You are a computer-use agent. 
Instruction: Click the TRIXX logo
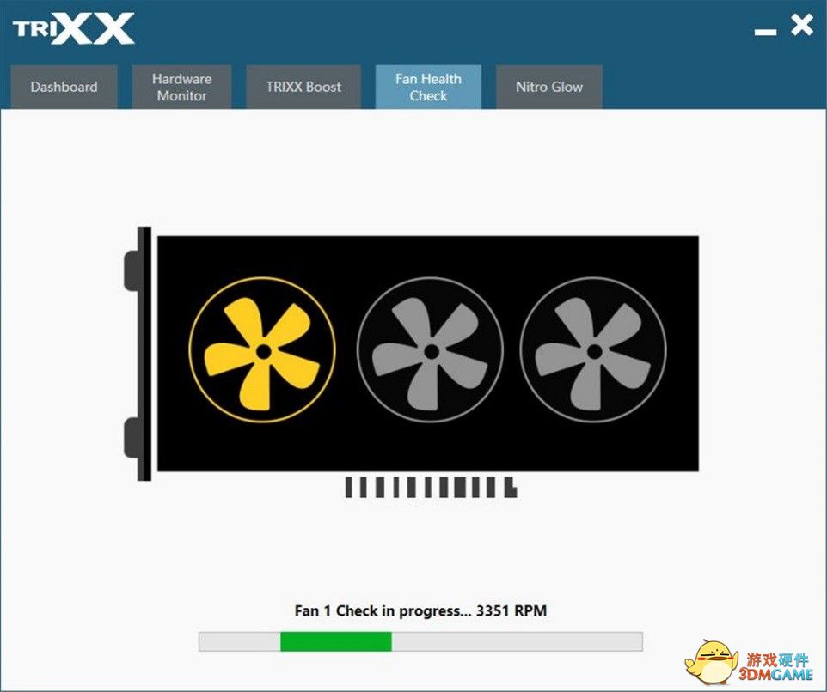point(73,28)
